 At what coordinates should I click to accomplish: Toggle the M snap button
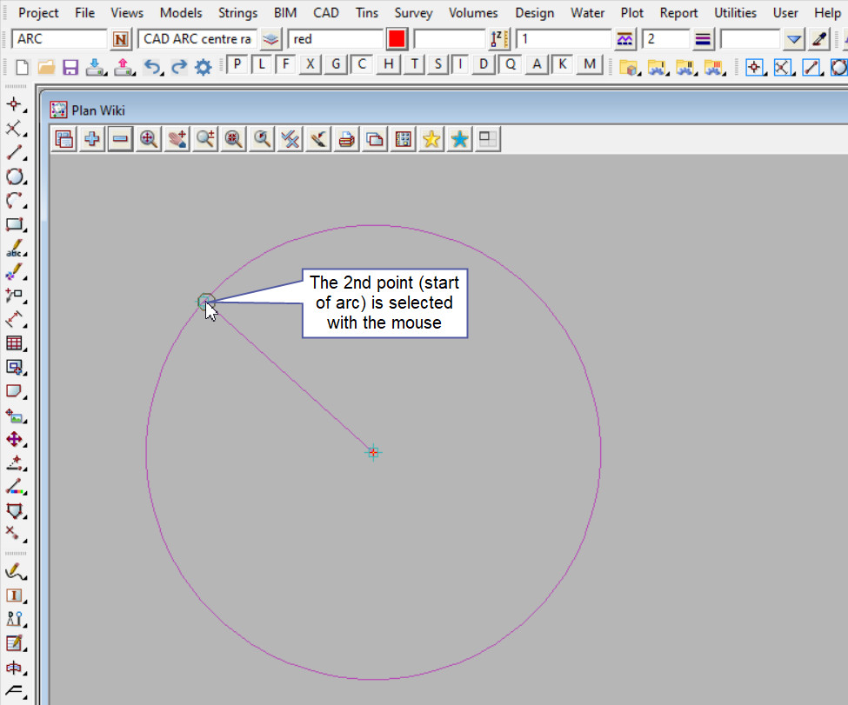[x=591, y=64]
